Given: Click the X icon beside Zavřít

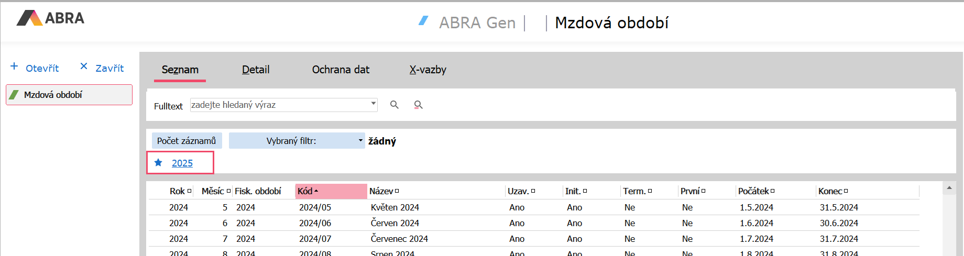Looking at the screenshot, I should (84, 66).
